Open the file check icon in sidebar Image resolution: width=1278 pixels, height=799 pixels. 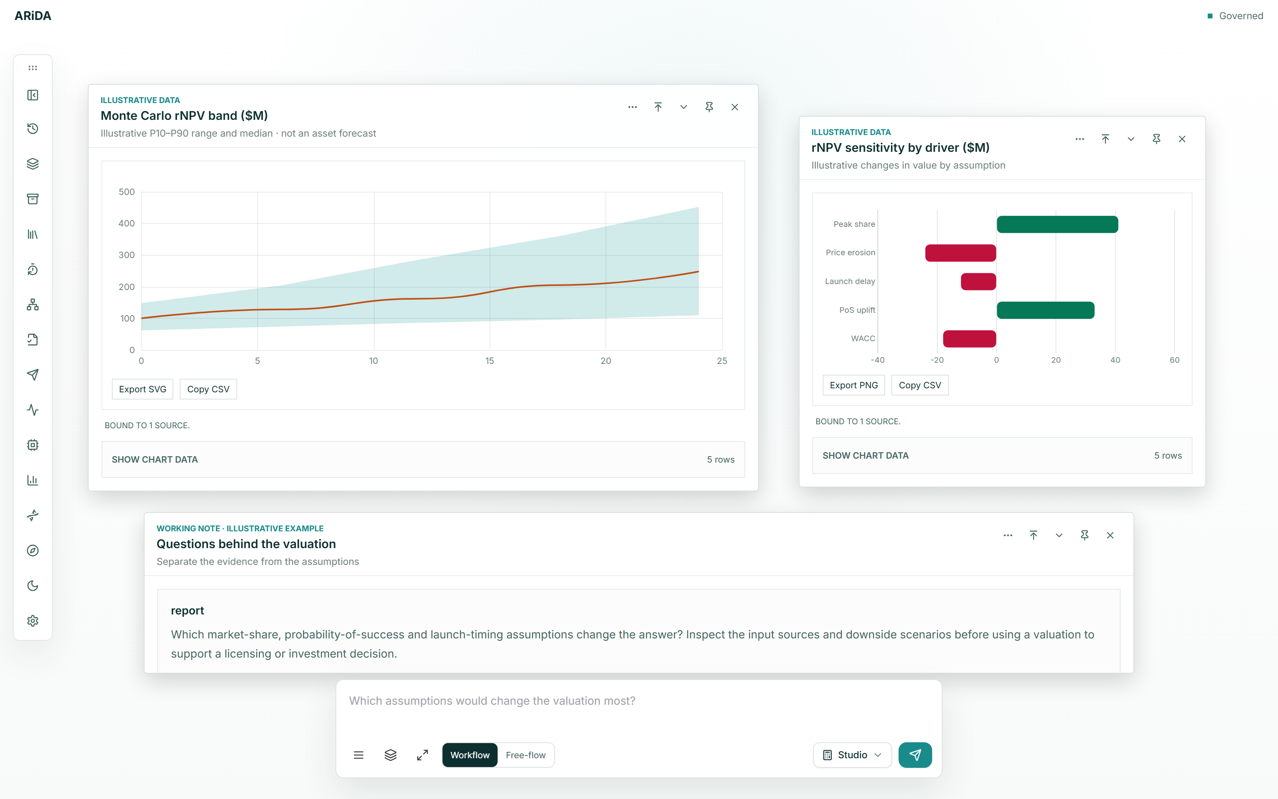(33, 340)
